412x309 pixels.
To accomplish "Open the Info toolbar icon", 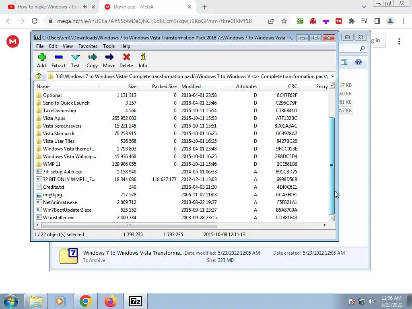I will click(x=143, y=60).
